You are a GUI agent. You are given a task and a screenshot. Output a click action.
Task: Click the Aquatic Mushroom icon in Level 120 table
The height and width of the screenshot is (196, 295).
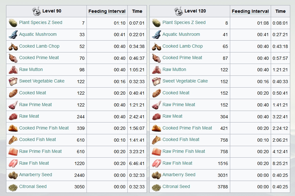[x=156, y=35]
